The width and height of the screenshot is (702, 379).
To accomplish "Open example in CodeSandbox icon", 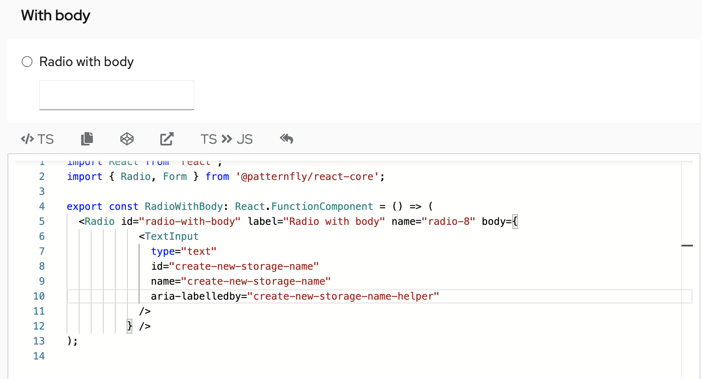I will 127,139.
